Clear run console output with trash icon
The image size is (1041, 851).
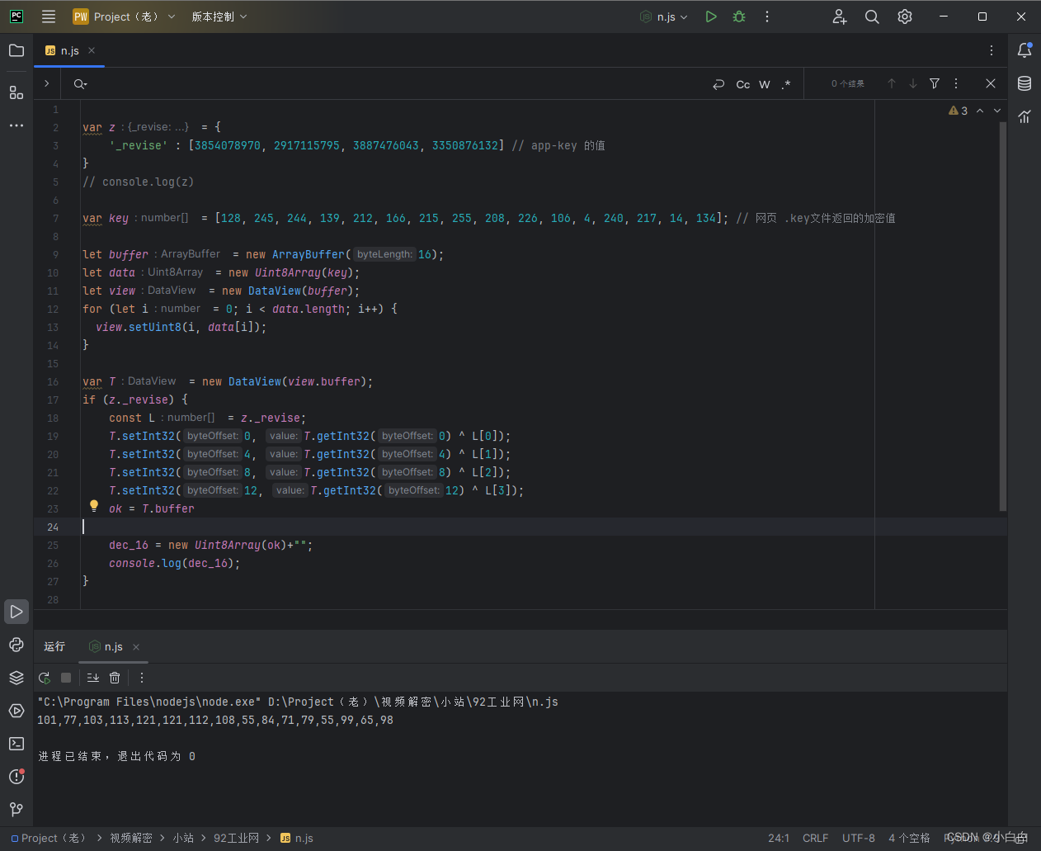(115, 678)
